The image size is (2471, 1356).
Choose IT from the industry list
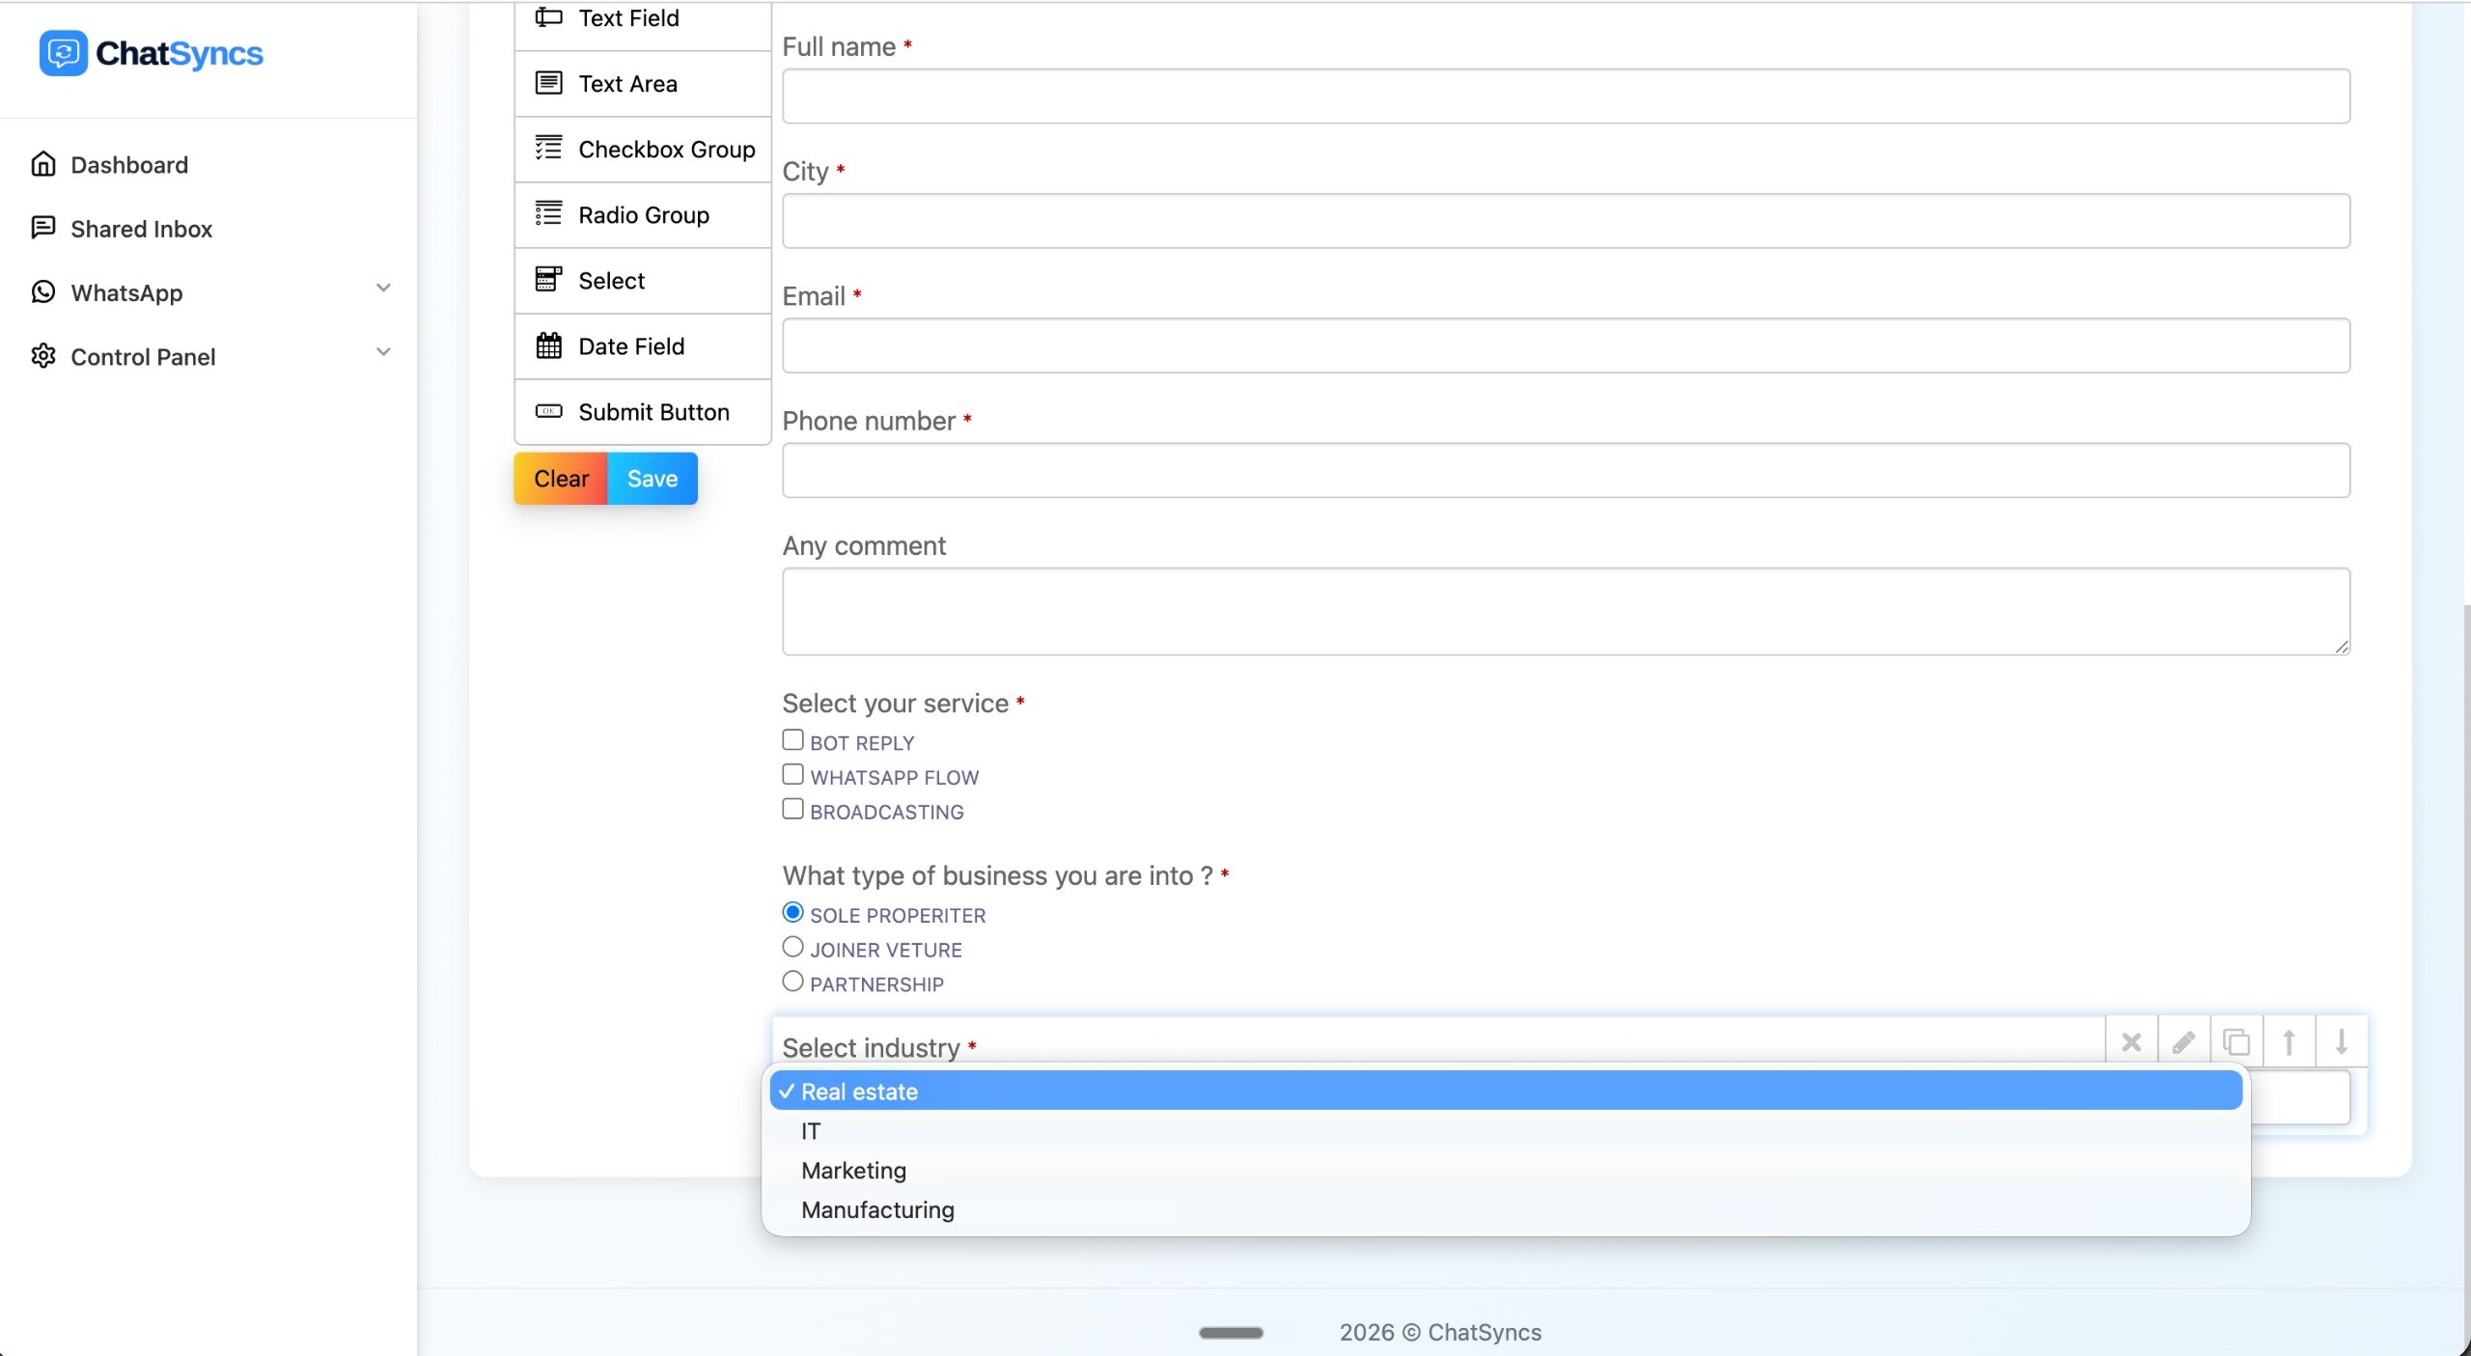click(x=1506, y=1131)
